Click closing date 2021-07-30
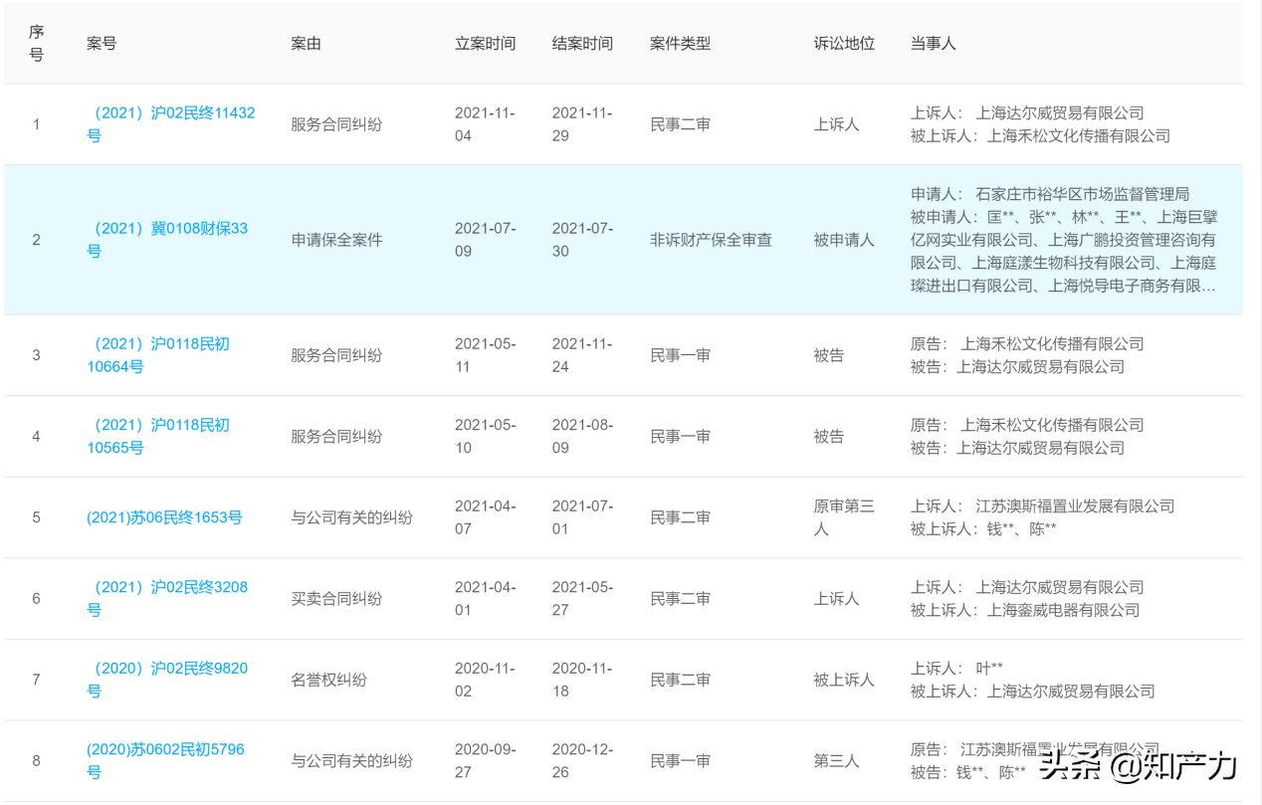 582,240
